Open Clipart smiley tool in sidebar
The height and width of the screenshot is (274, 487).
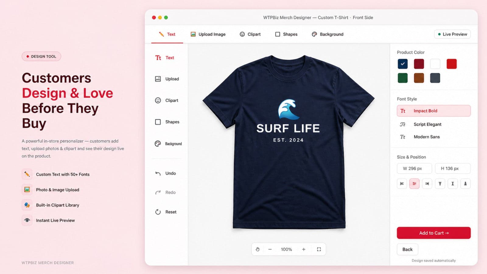click(166, 100)
